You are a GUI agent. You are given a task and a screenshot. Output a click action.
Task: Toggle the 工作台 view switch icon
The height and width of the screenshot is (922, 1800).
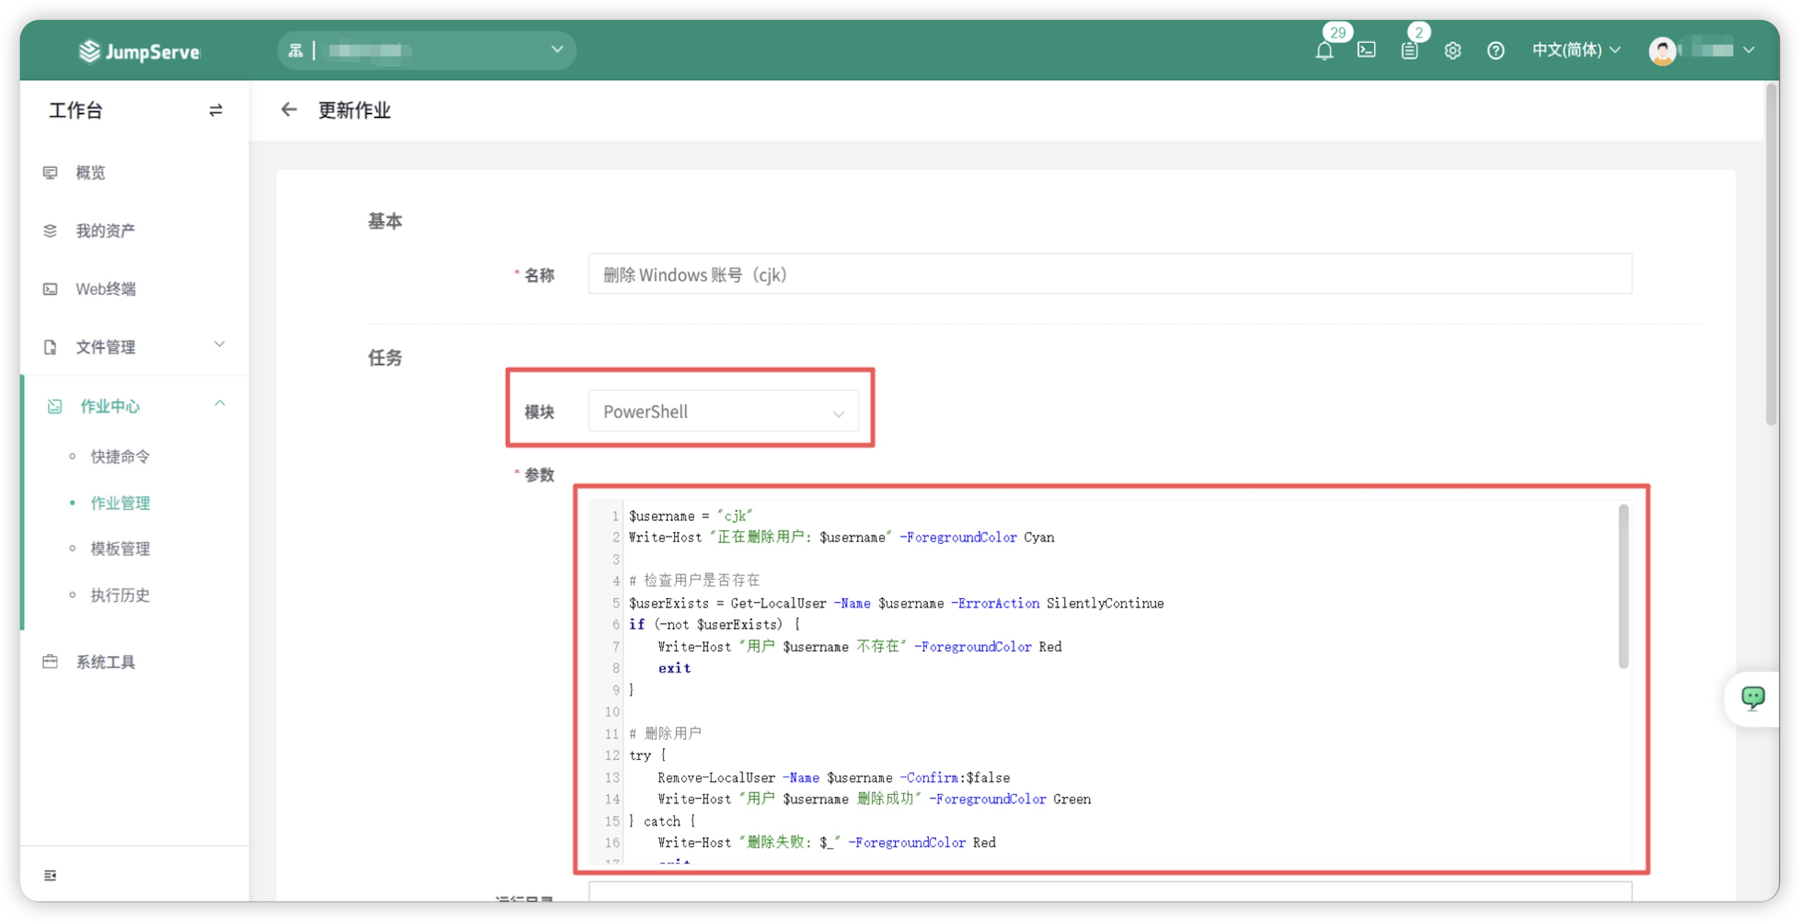coord(215,110)
